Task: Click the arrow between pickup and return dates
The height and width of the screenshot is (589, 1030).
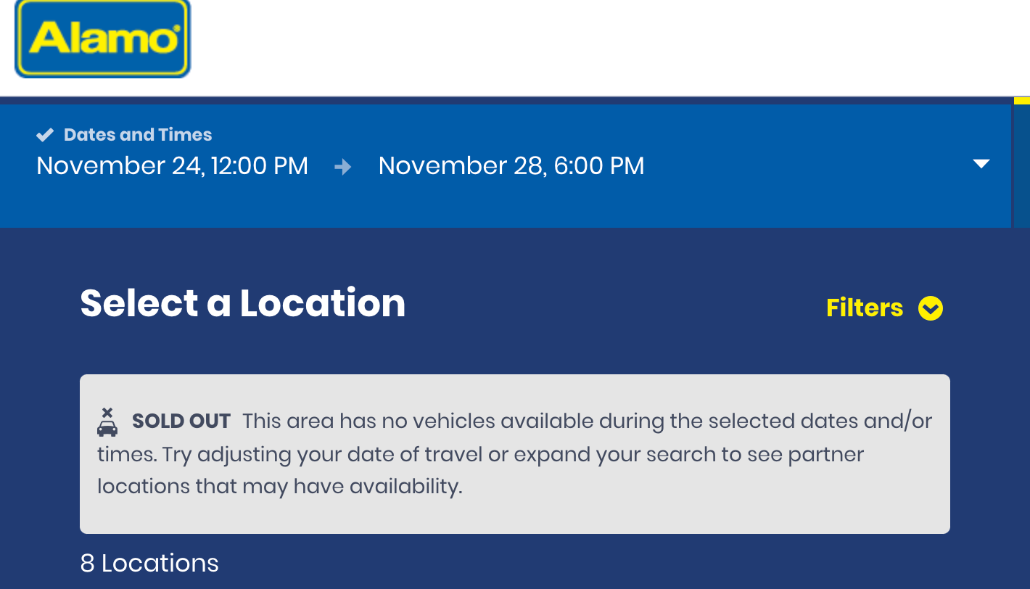Action: pyautogui.click(x=343, y=167)
